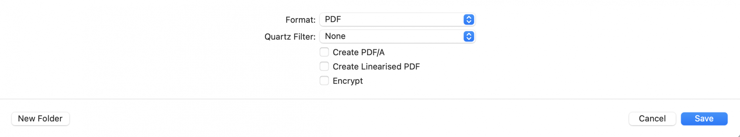Tick the Create Linearised PDF checkbox
740x137 pixels.
[x=324, y=66]
